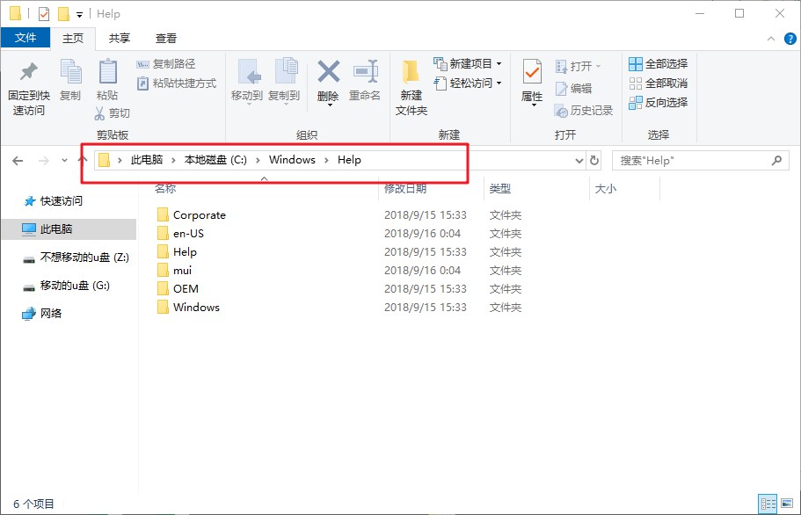Switch to details view in status bar
This screenshot has height=515, width=801.
coord(768,504)
